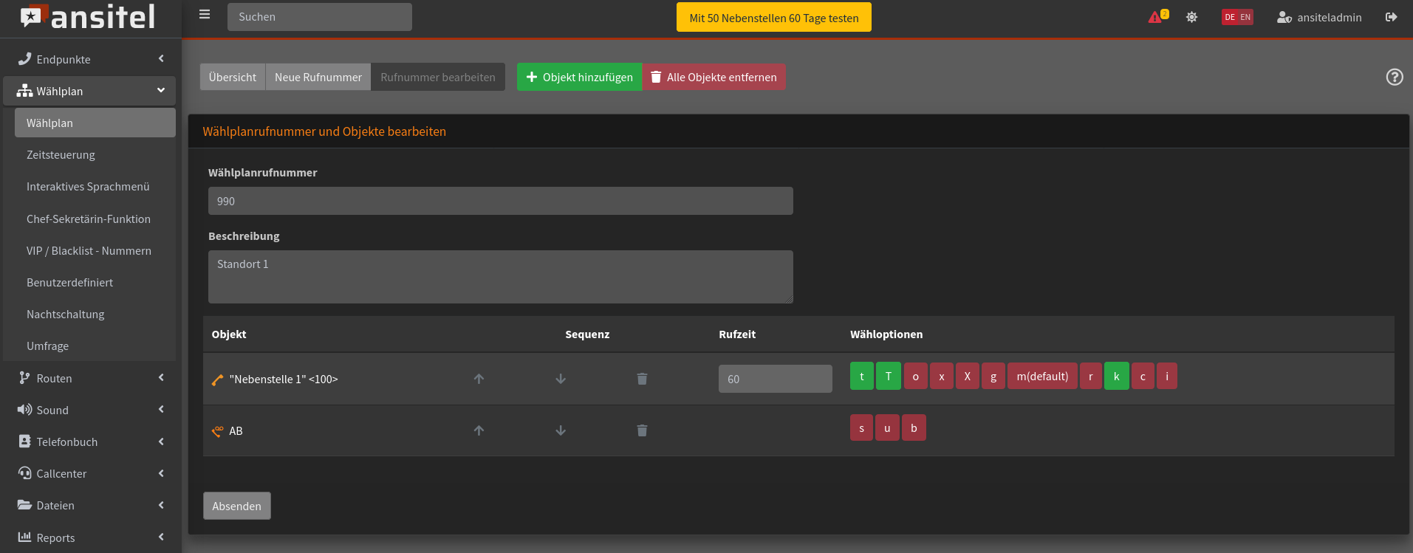
Task: Open the alert warning notifications icon
Action: pyautogui.click(x=1156, y=17)
